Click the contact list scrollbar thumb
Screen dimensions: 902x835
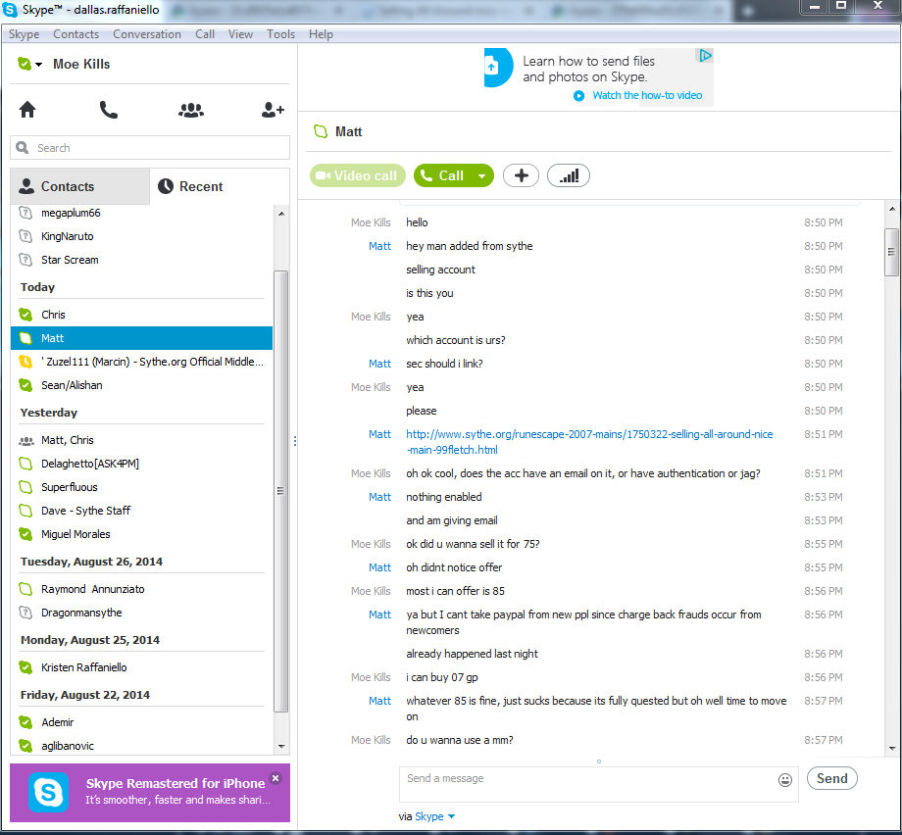point(281,491)
